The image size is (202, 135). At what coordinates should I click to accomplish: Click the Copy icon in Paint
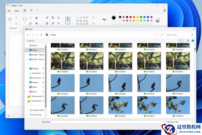click(16, 23)
